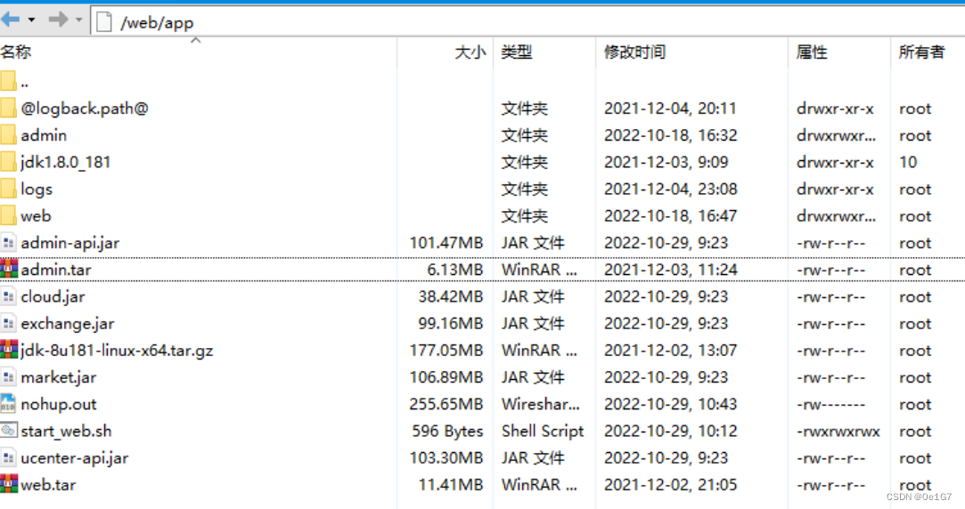Click the document icon in path bar
The height and width of the screenshot is (509, 965).
[x=104, y=22]
